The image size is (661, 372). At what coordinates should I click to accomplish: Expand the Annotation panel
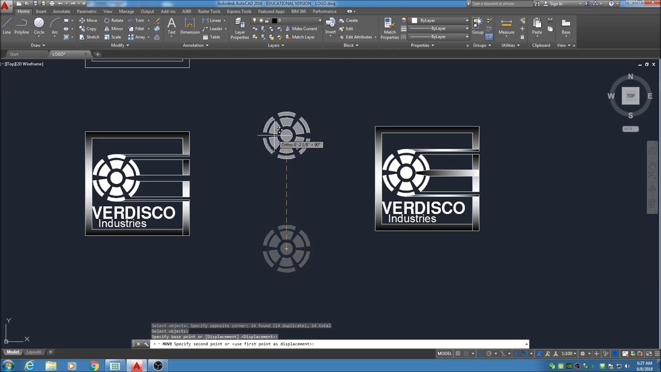click(x=195, y=45)
